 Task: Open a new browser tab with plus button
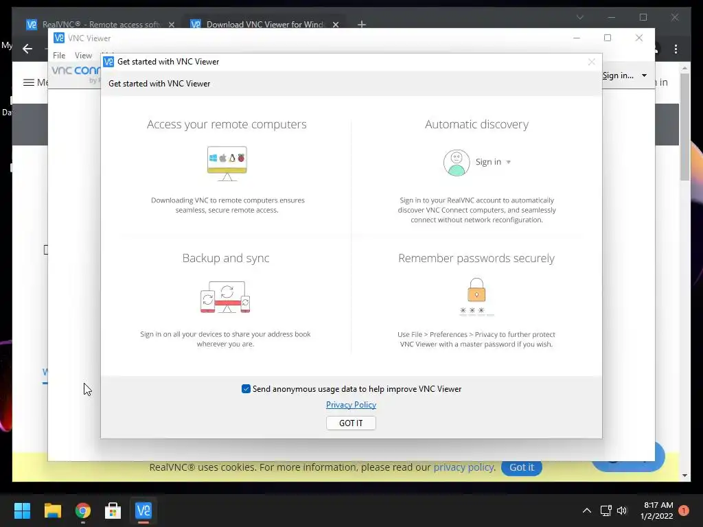coord(361,24)
